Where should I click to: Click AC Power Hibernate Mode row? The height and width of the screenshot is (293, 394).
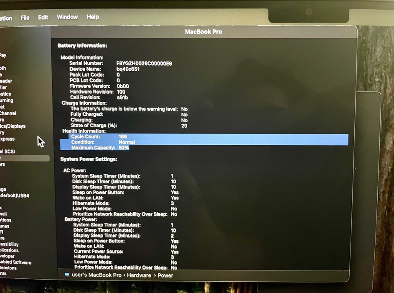coord(123,203)
